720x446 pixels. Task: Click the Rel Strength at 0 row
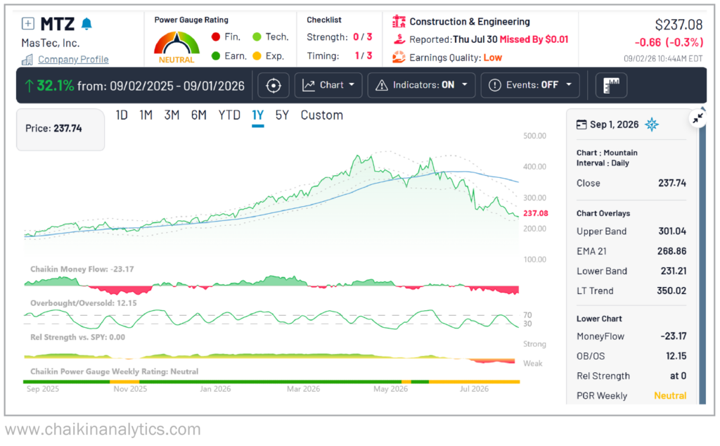(631, 376)
